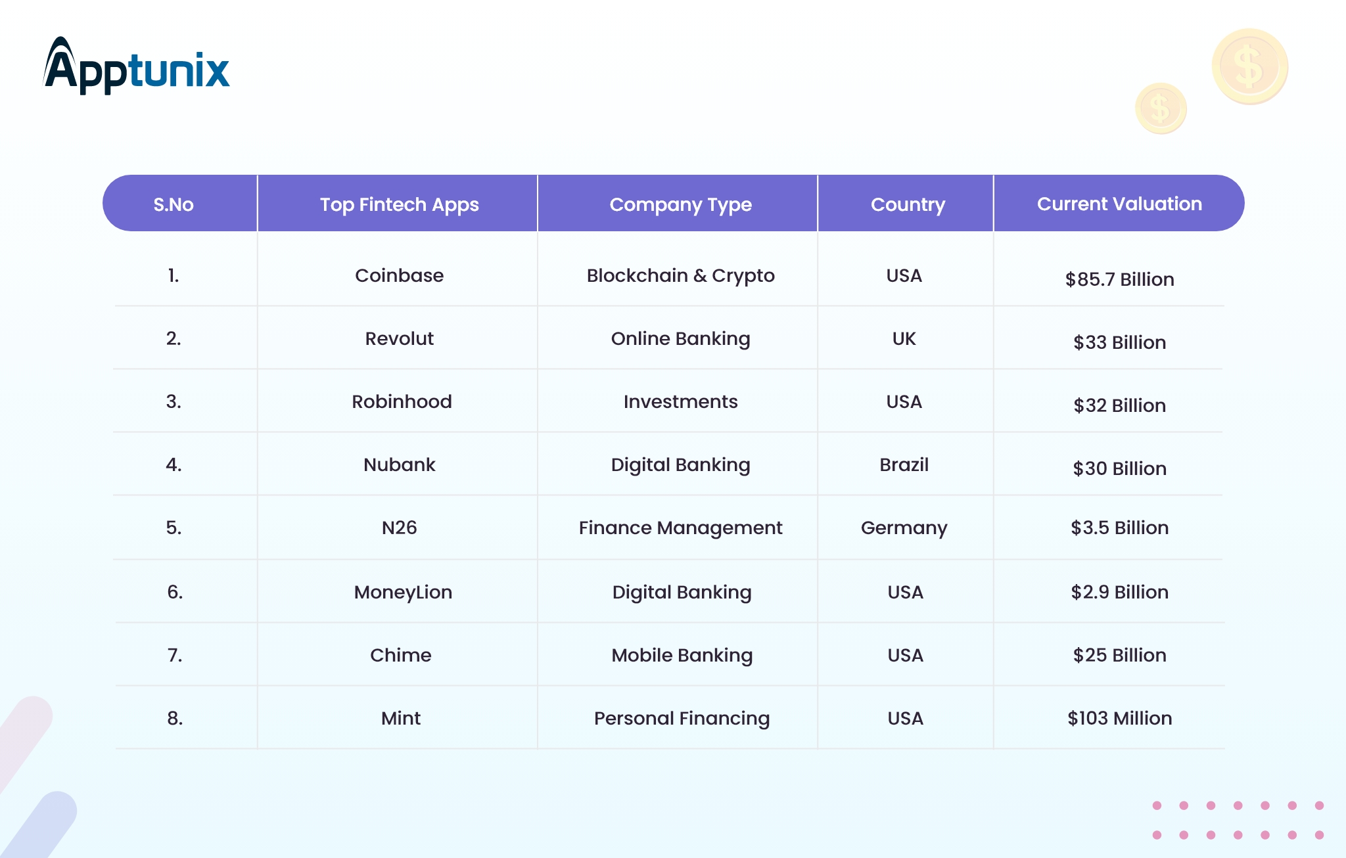Click the Mint cell
1346x858 pixels.
400,718
